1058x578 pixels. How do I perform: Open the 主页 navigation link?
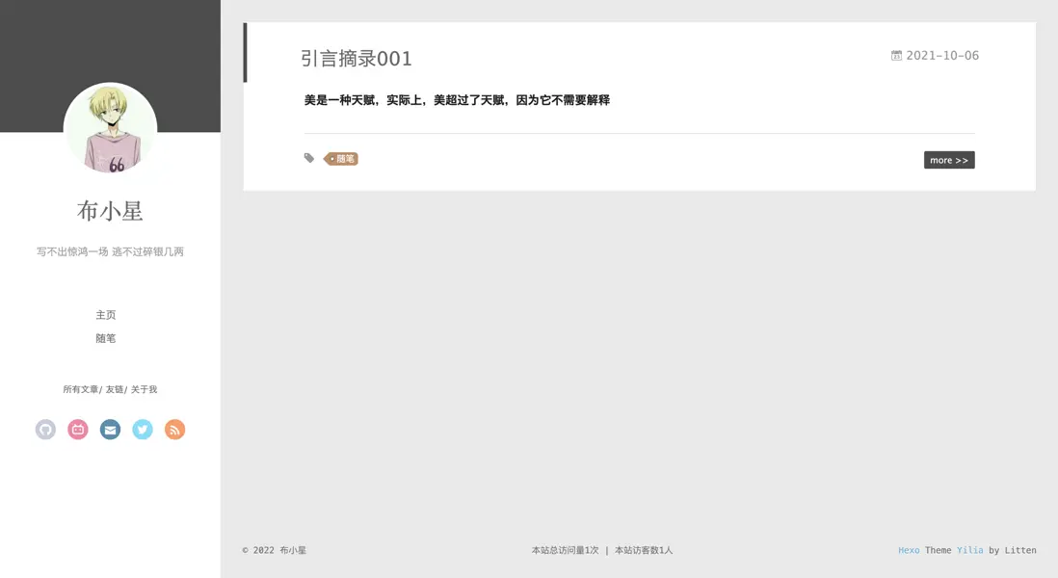click(106, 314)
